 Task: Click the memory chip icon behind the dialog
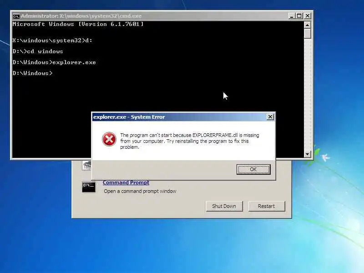pyautogui.click(x=87, y=165)
